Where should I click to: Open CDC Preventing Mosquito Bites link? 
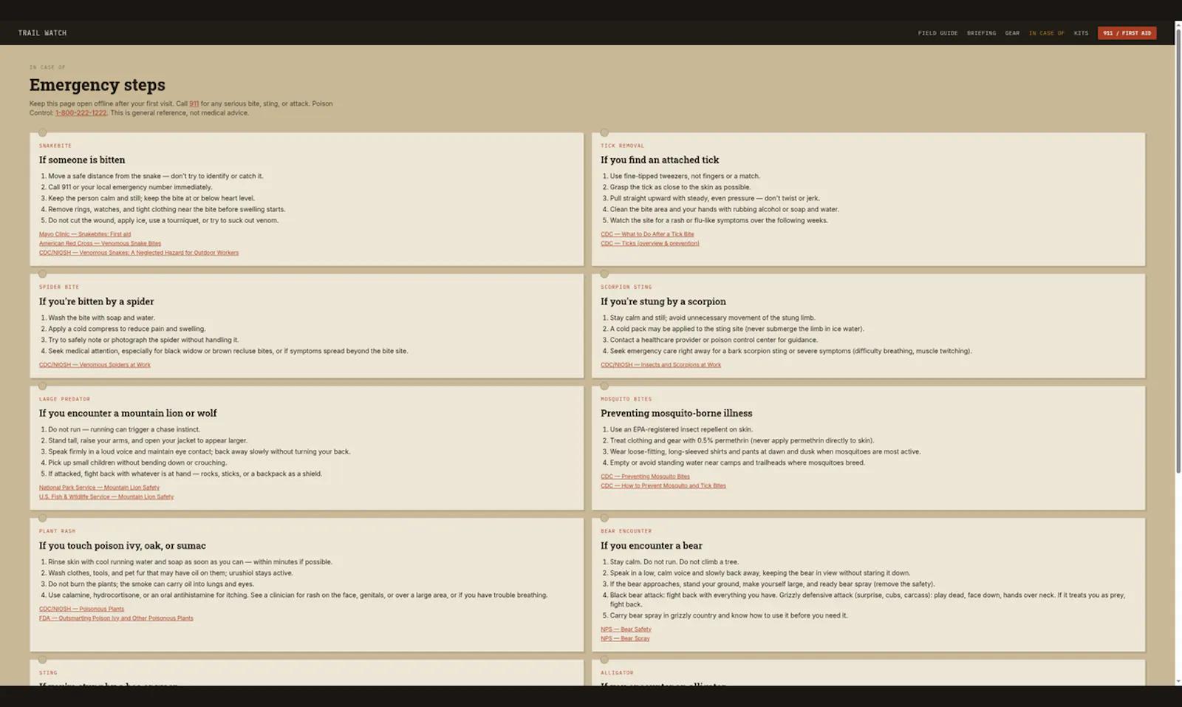tap(645, 477)
